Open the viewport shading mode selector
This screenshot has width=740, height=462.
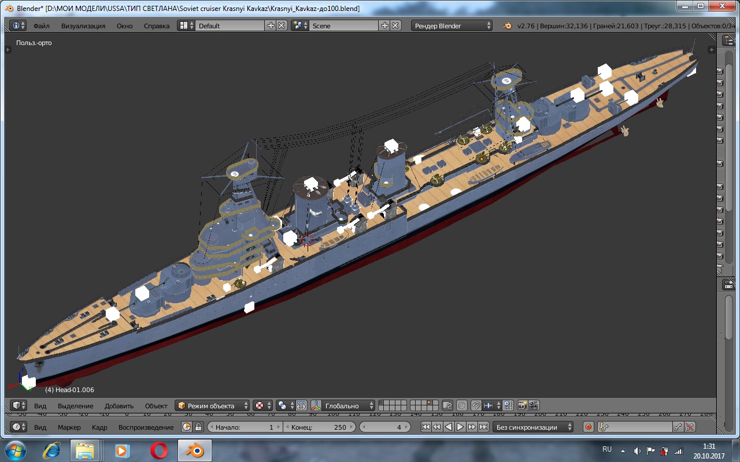pyautogui.click(x=262, y=405)
